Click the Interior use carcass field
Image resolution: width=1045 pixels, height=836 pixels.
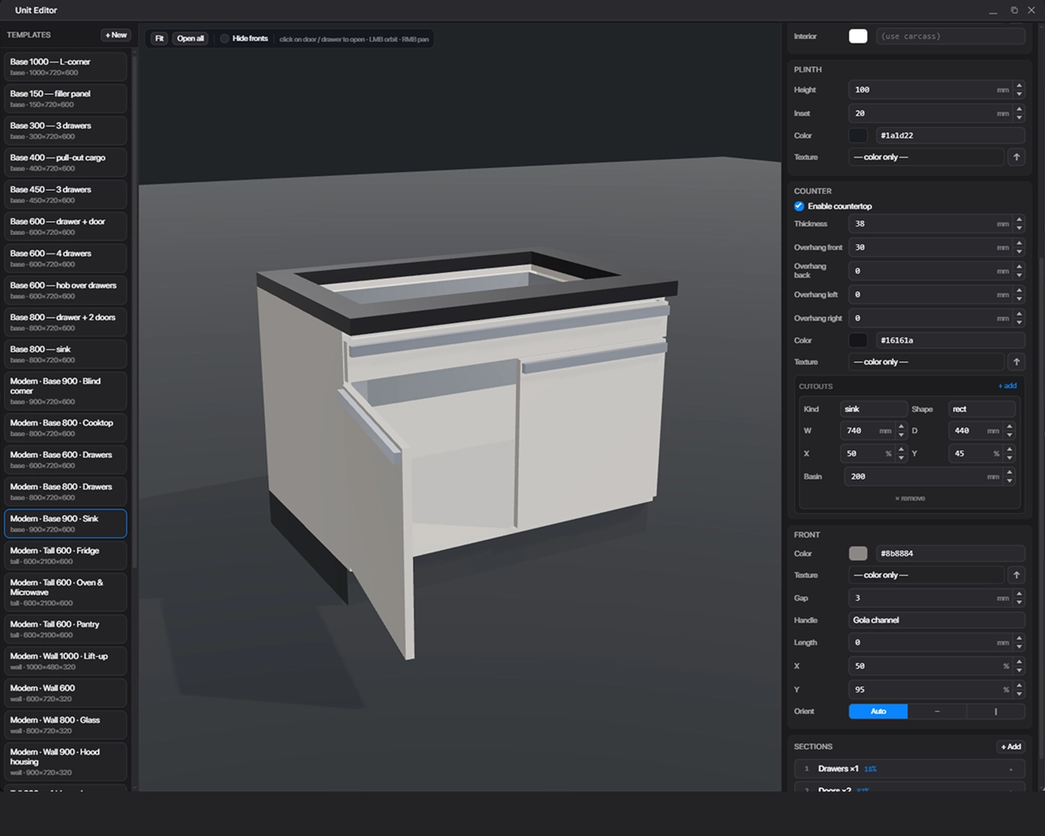click(x=949, y=37)
